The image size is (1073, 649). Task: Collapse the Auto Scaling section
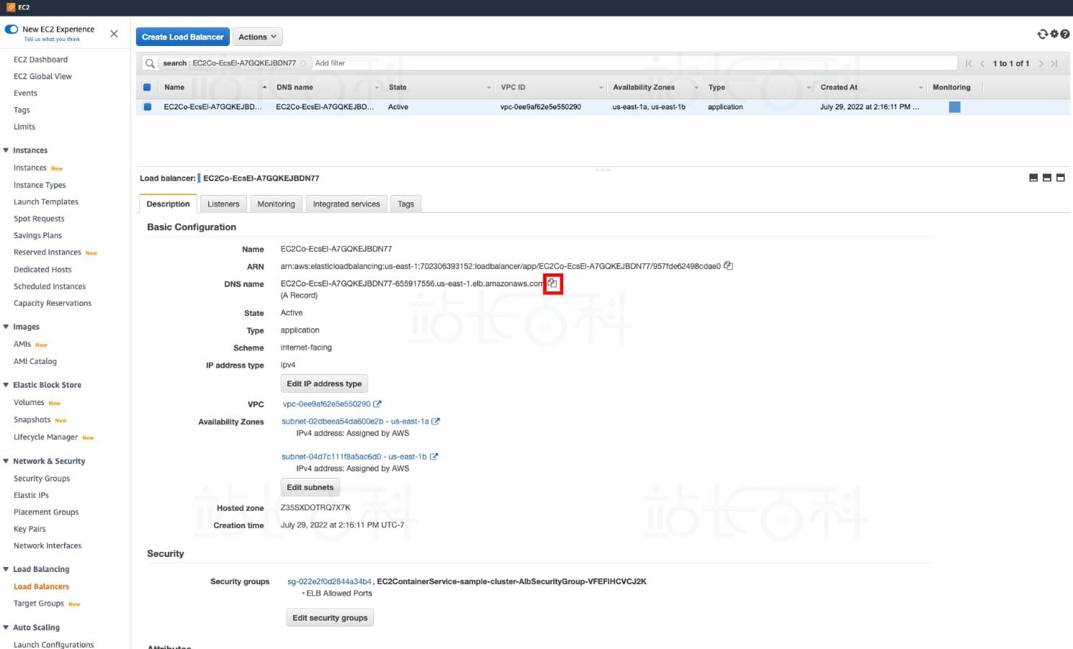pos(6,627)
